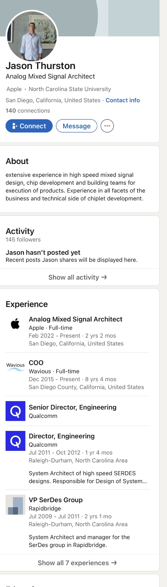Open Qualcomm logo beside Senior Director

coord(15,411)
